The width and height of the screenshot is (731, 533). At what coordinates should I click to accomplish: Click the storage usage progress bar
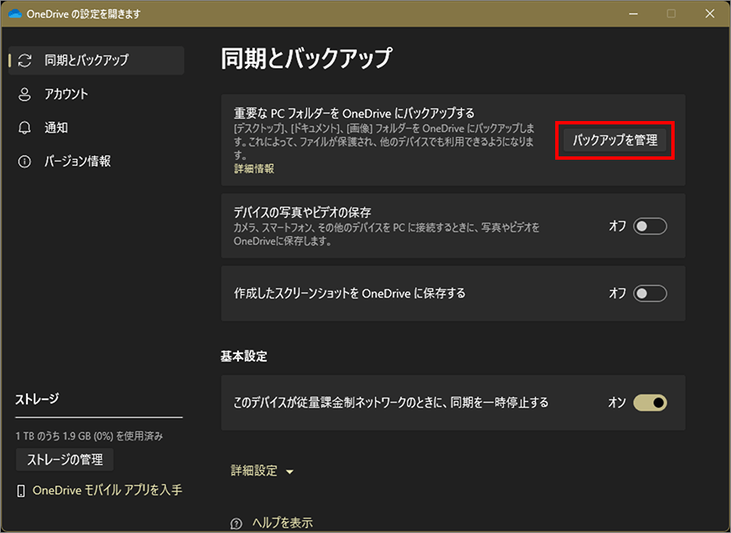(x=98, y=418)
